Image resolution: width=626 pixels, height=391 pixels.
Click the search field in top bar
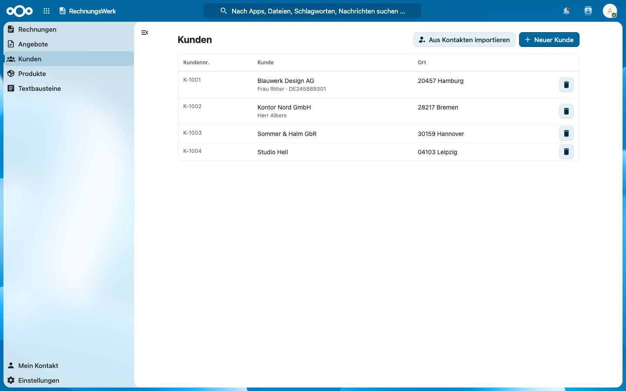tap(312, 11)
